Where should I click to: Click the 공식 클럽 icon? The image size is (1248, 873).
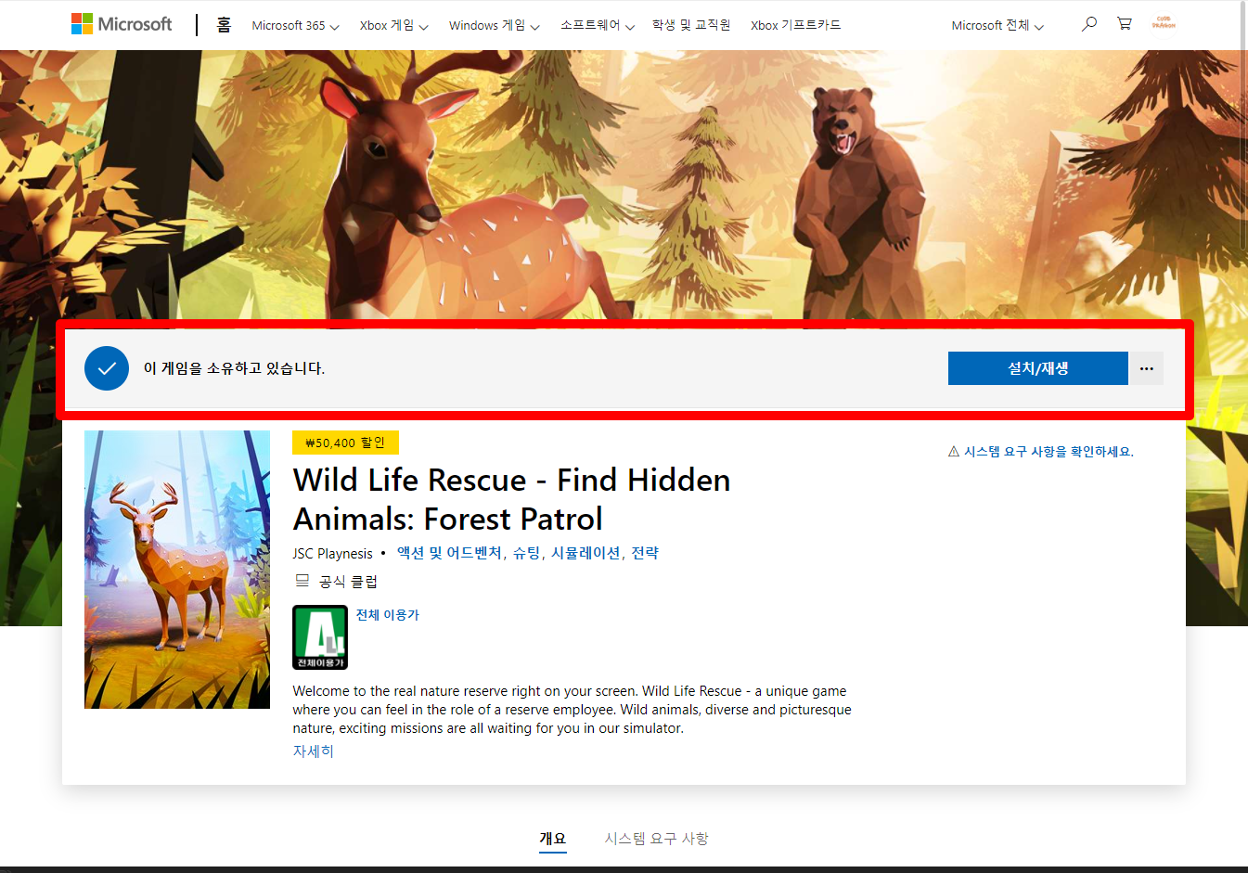pos(302,581)
